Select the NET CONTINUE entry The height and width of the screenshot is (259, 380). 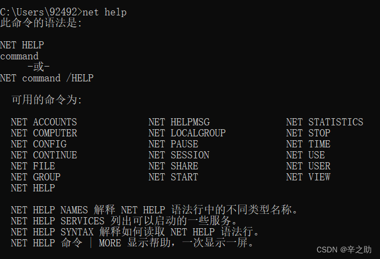pos(44,155)
